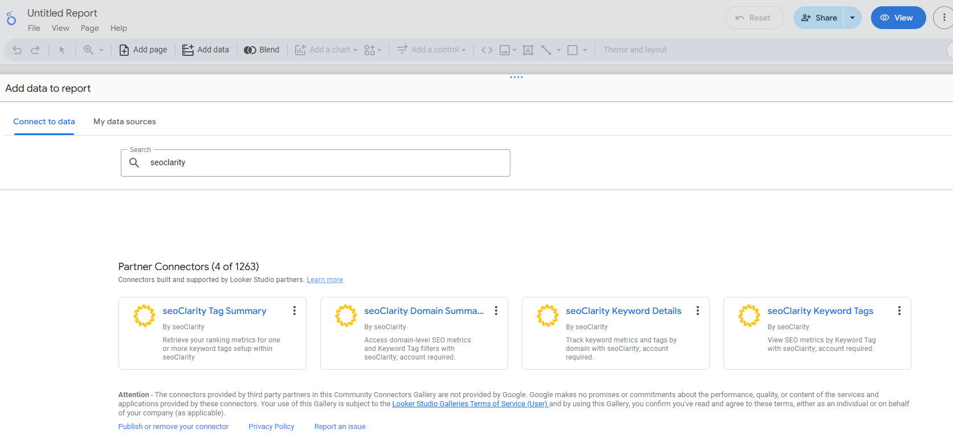Expand the Share button dropdown arrow
Screen dimensions: 953x441
(852, 18)
